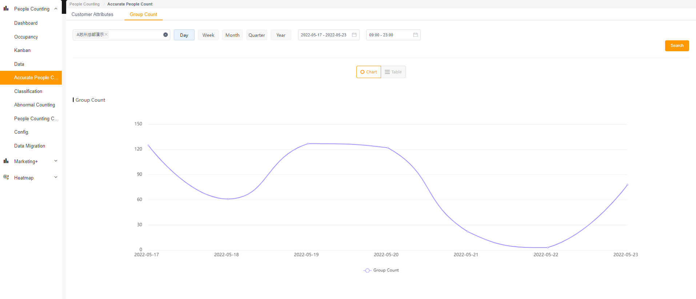Viewport: 696px width, 299px height.
Task: Select the Month granularity
Action: (232, 35)
